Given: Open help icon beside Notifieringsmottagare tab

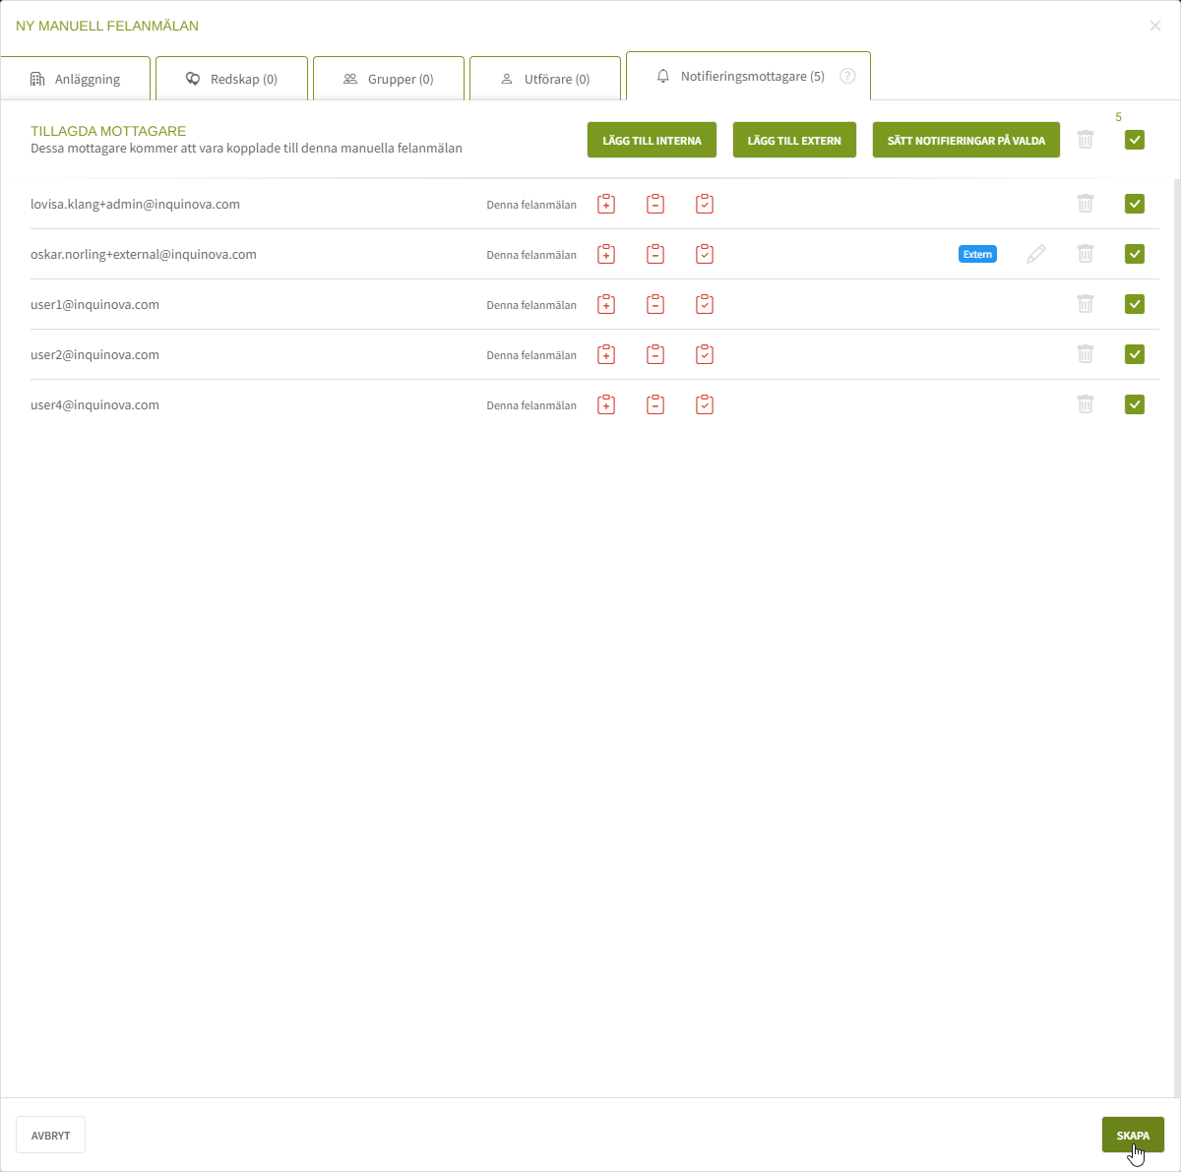Looking at the screenshot, I should pos(847,77).
